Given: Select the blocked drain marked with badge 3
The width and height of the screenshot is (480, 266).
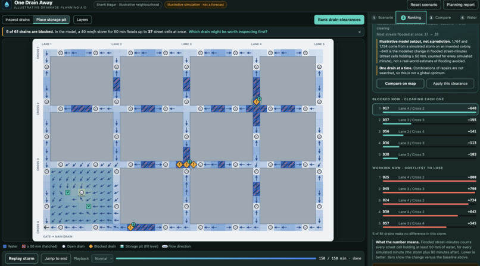Looking at the screenshot, I should 130,227.
